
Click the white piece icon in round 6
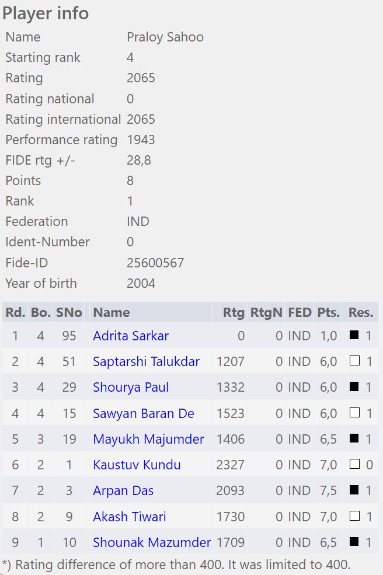pos(354,465)
